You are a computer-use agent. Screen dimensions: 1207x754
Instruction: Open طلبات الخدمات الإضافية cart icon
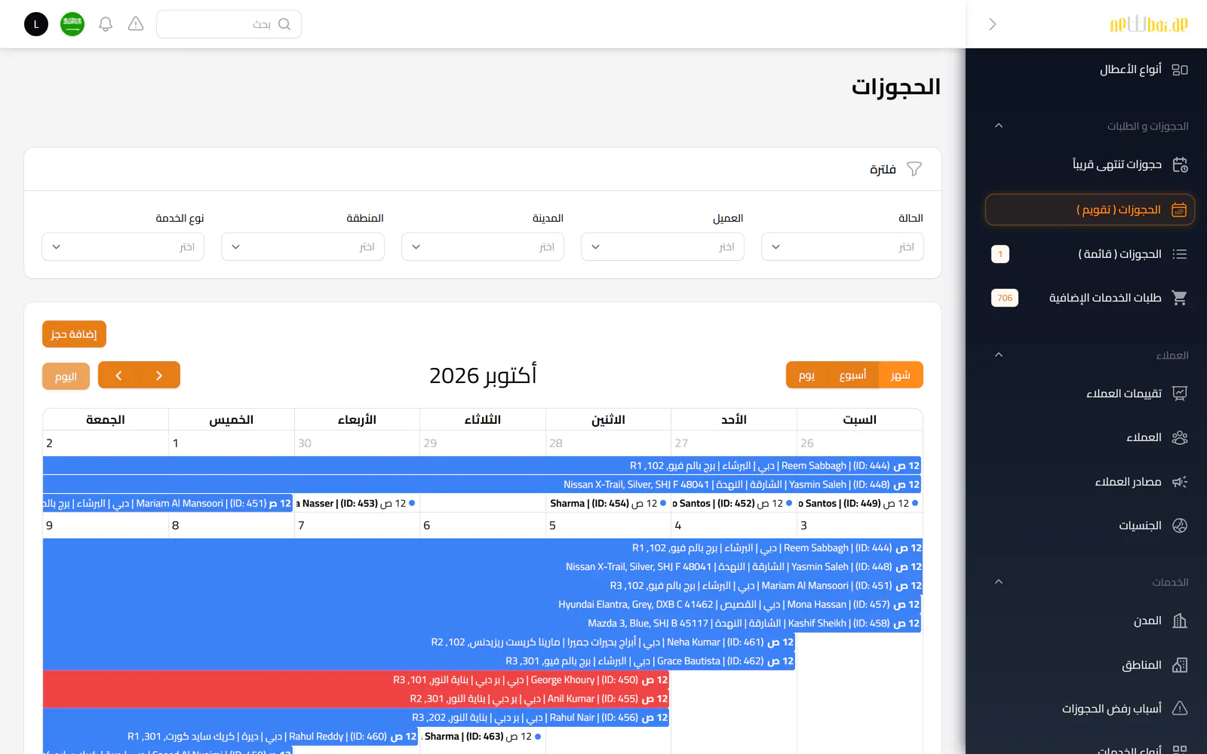click(x=1180, y=298)
